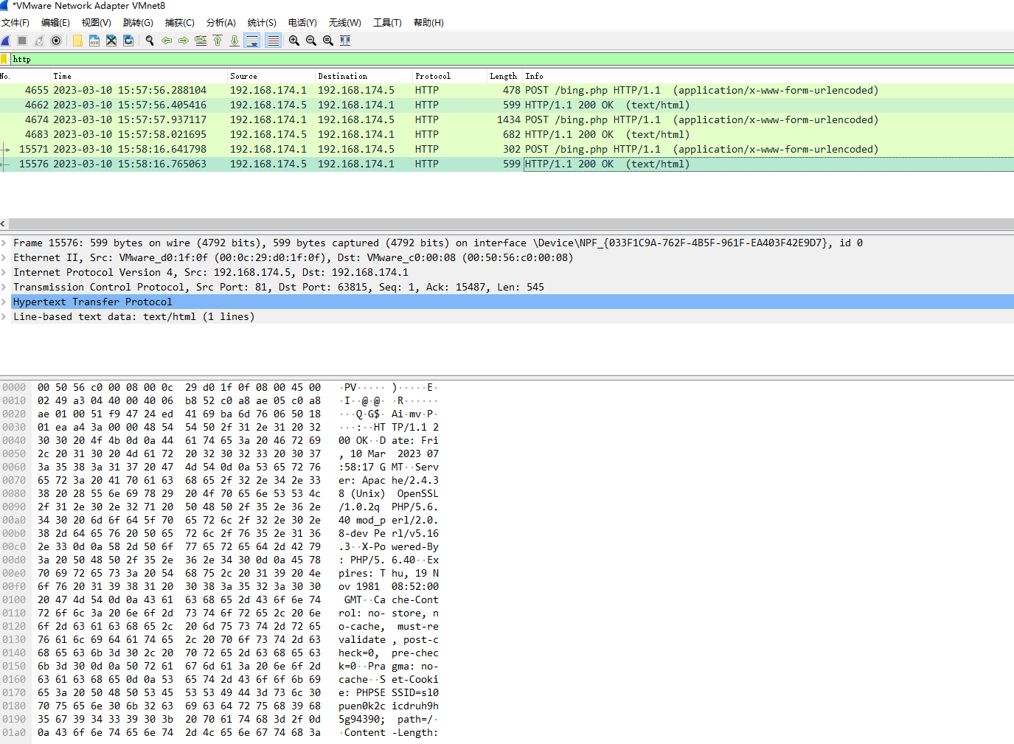The image size is (1014, 744).
Task: Zoom in main window text
Action: (294, 41)
